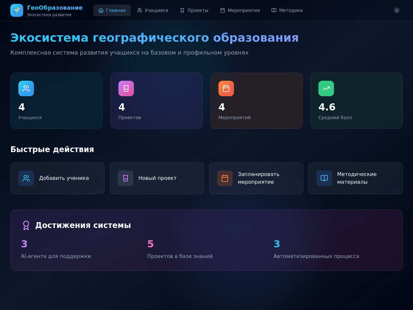413x310 pixels.
Task: Open the Проекты navigation tab
Action: click(194, 10)
